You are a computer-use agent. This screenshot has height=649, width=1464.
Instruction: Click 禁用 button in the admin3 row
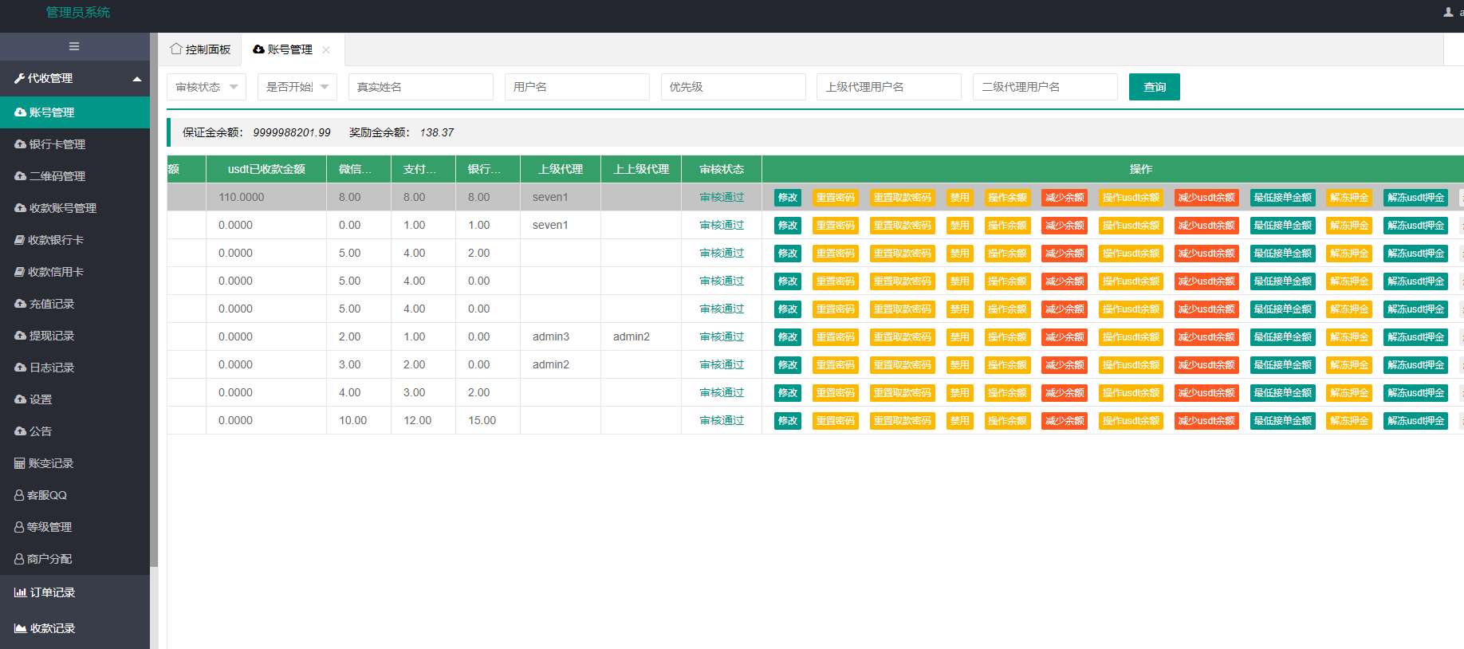pyautogui.click(x=959, y=337)
